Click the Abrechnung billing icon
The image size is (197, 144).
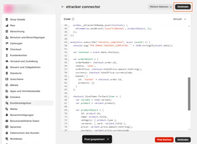point(7,32)
